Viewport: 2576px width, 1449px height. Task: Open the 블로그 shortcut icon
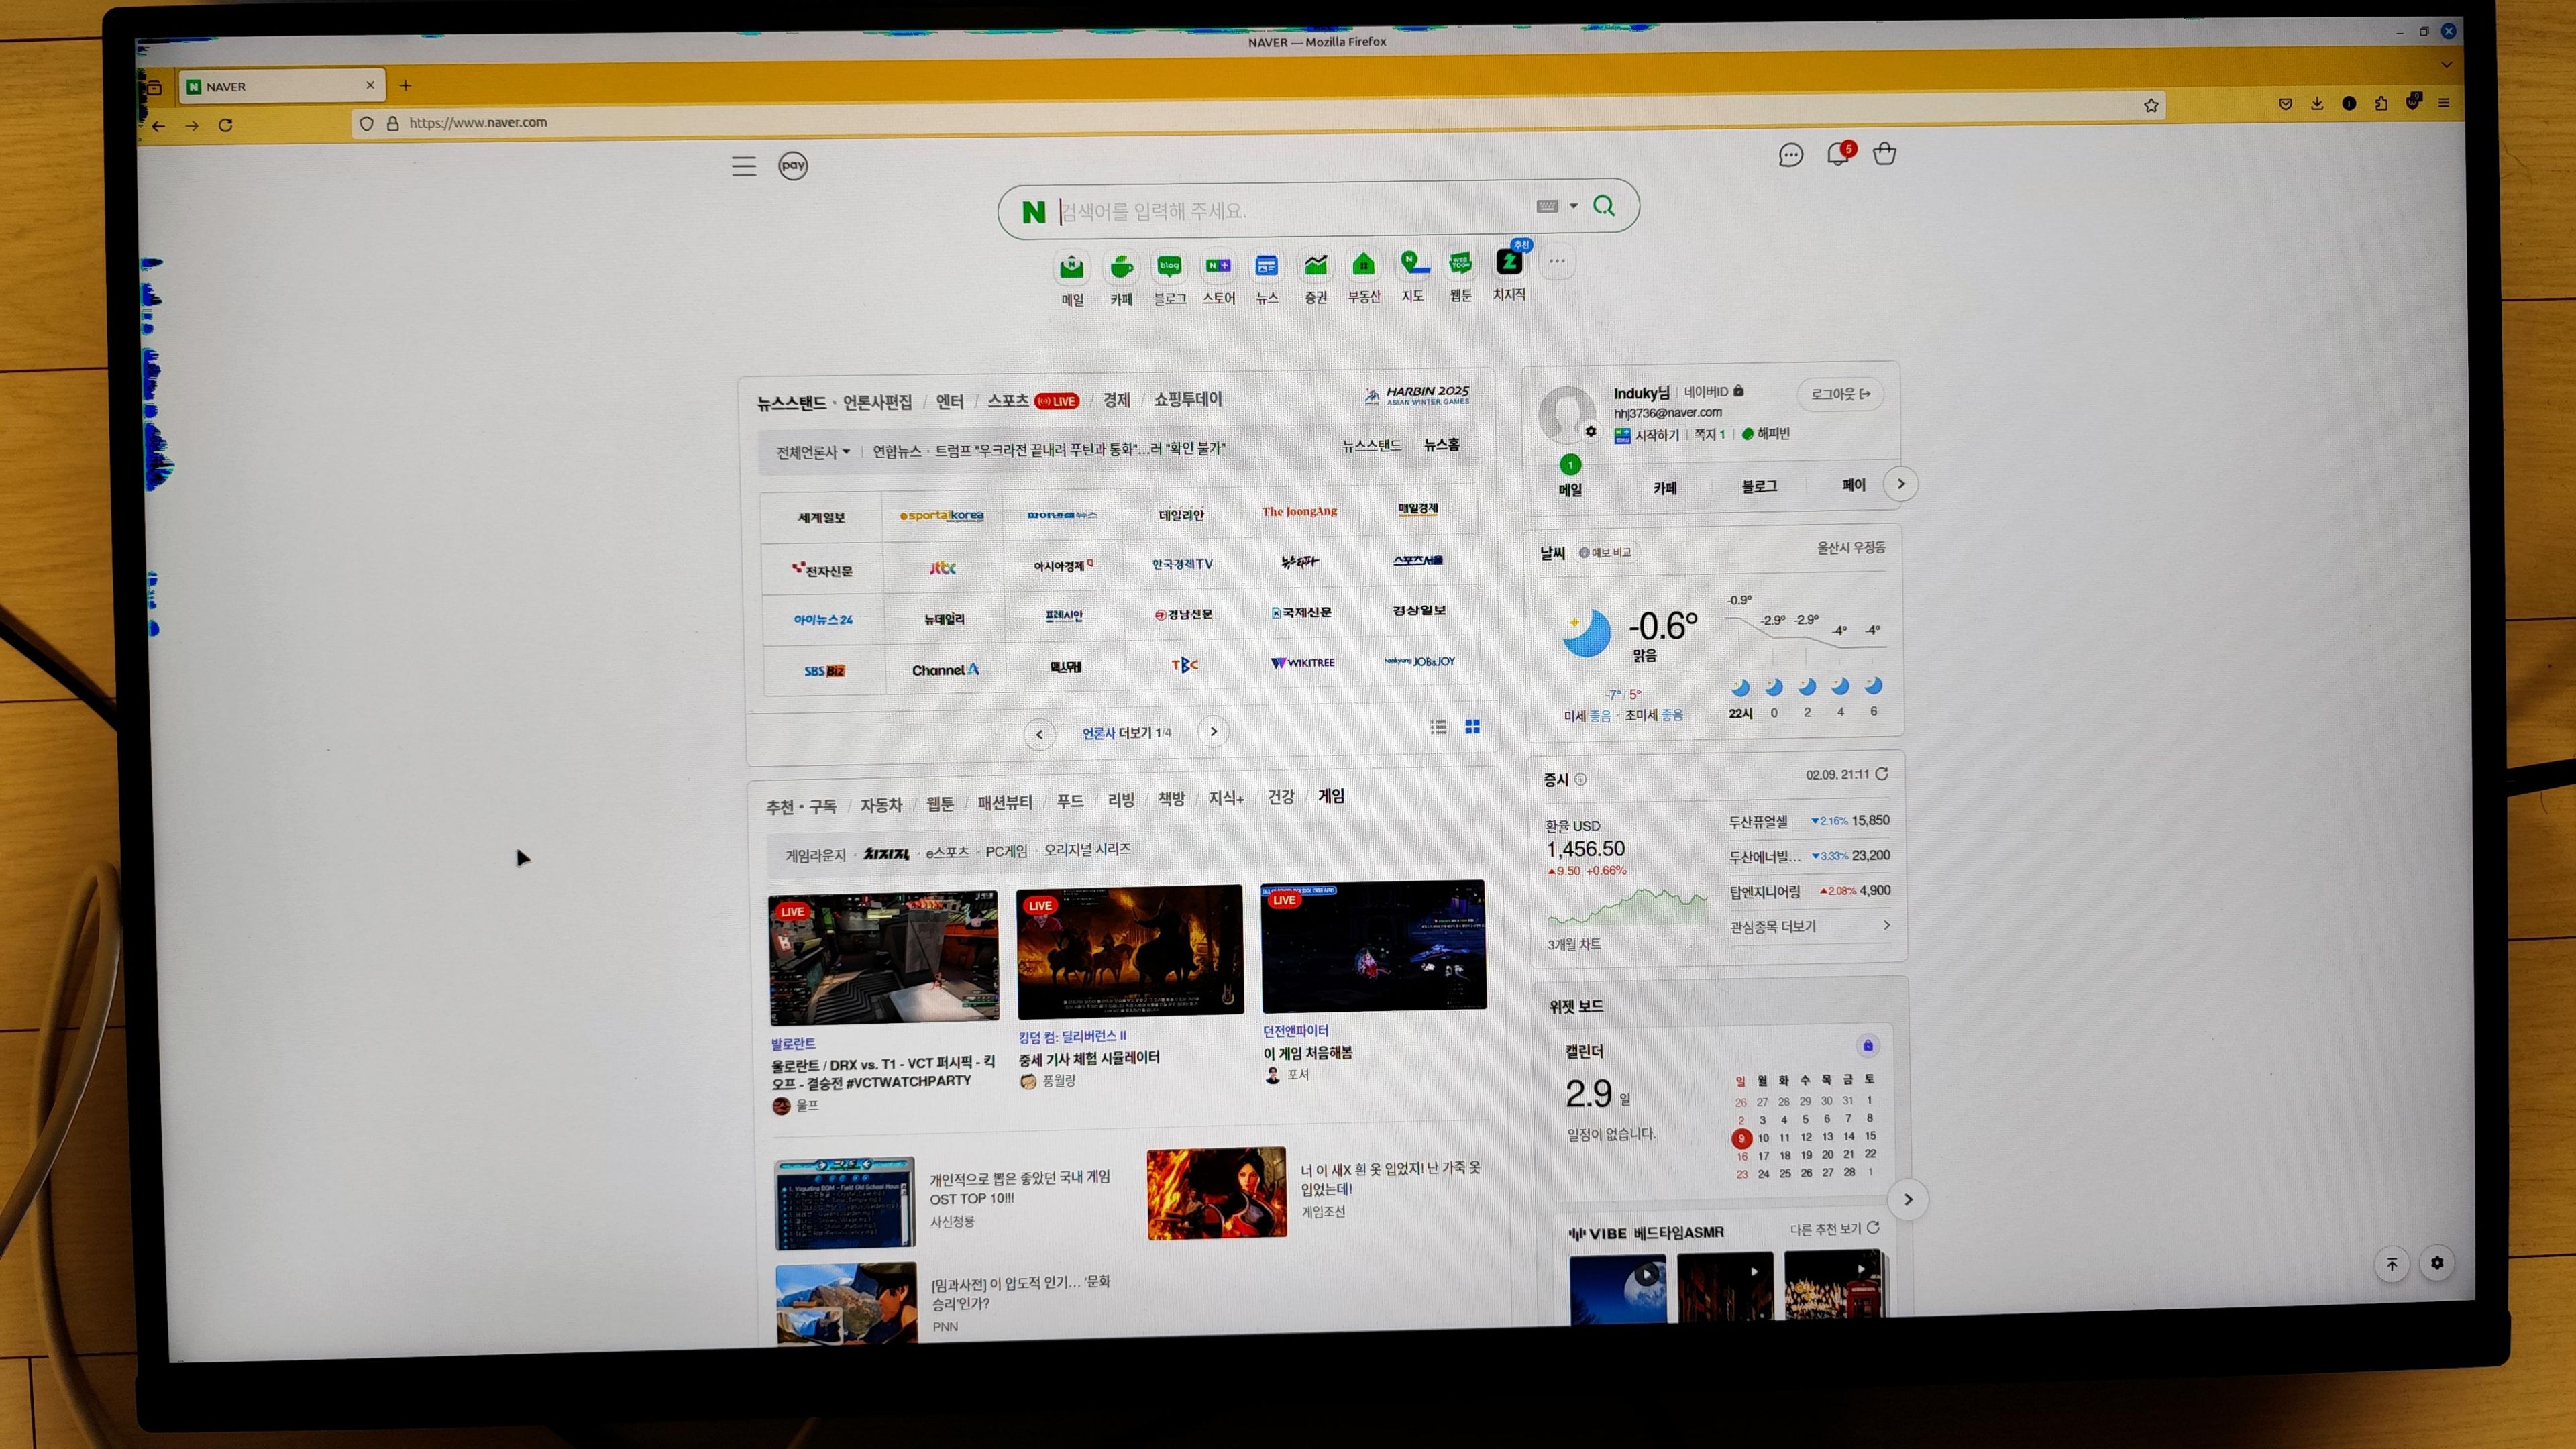pyautogui.click(x=1169, y=266)
